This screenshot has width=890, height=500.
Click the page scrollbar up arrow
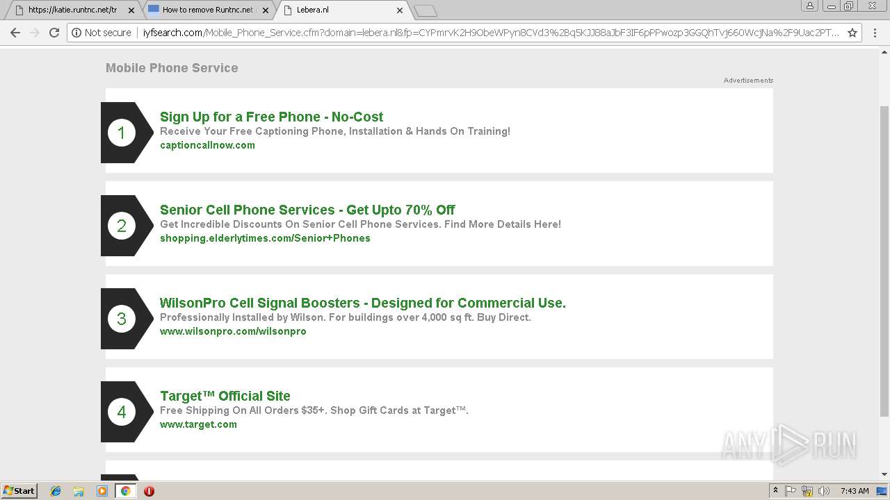884,51
